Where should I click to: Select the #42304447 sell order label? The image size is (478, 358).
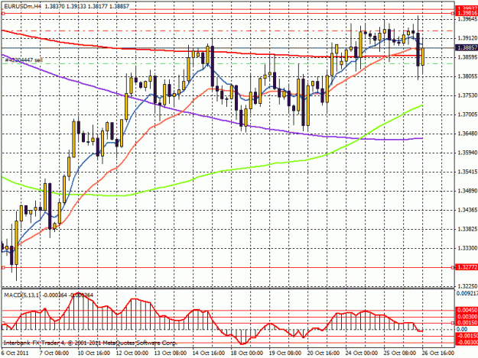click(24, 60)
